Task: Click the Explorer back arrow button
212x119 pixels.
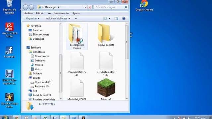Action: point(26,7)
